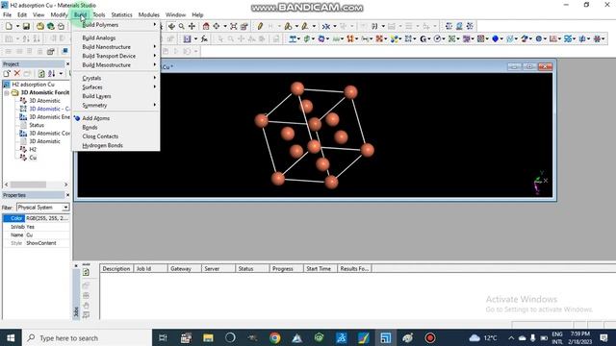Image resolution: width=616 pixels, height=346 pixels.
Task: Collapse the 3D Atomistic Forcite folder
Action: pos(7,93)
